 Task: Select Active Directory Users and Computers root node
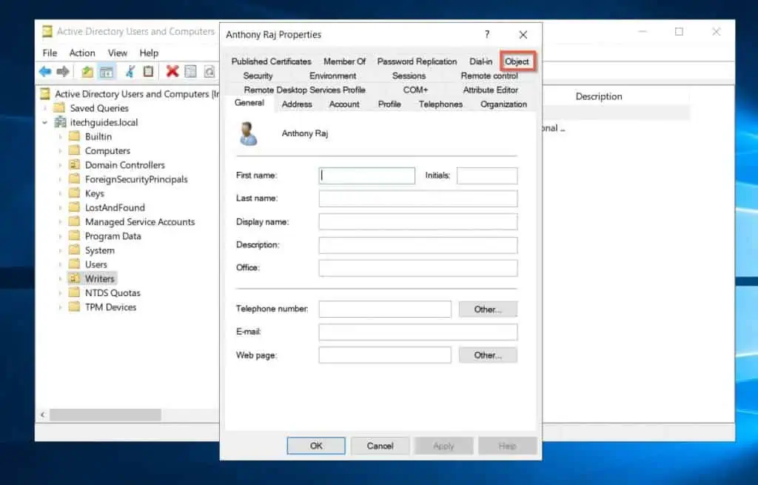pyautogui.click(x=136, y=94)
